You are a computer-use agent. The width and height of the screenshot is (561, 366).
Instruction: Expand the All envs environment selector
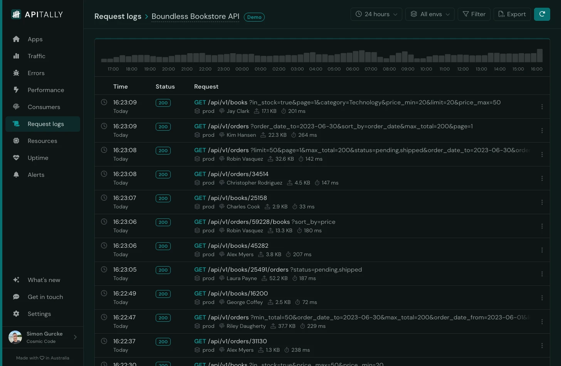[430, 14]
